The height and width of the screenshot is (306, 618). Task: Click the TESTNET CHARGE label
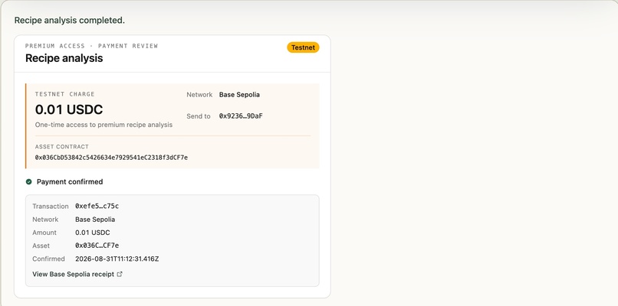click(x=64, y=94)
